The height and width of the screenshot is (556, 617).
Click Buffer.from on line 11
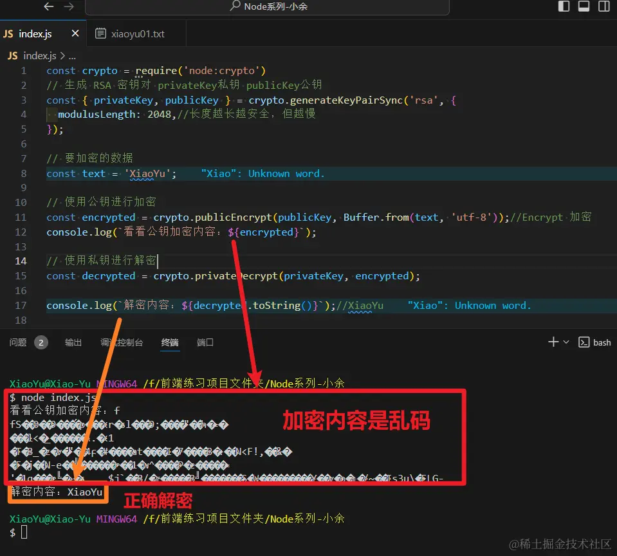tap(376, 218)
